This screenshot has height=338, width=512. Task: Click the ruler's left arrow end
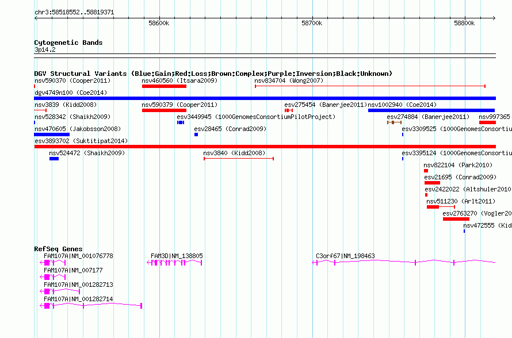pos(36,18)
